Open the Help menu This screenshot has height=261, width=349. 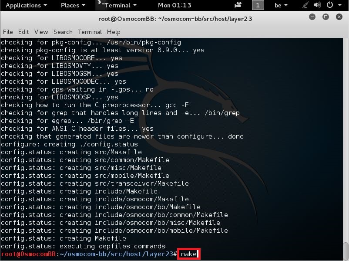point(114,32)
